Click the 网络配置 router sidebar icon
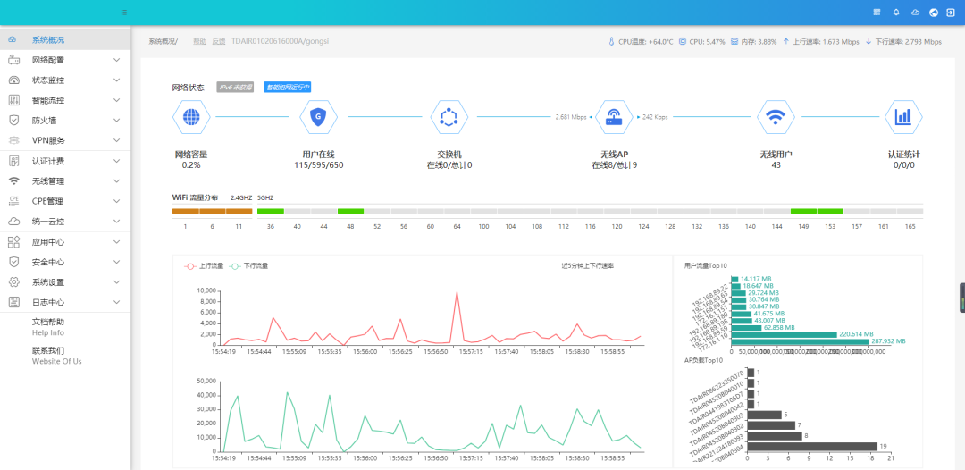965x470 pixels. 14,60
